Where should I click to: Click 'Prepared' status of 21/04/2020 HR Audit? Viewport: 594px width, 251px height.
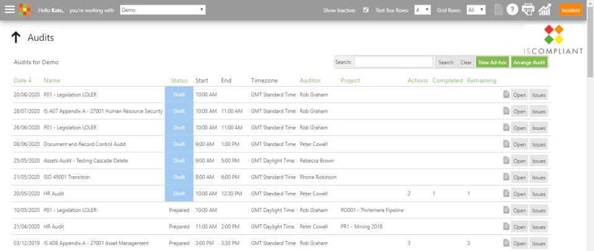tap(179, 226)
